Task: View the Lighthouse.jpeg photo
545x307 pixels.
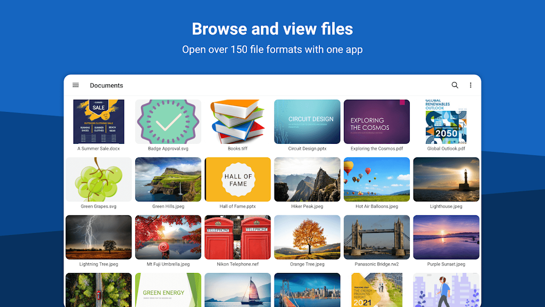Action: pos(446,180)
